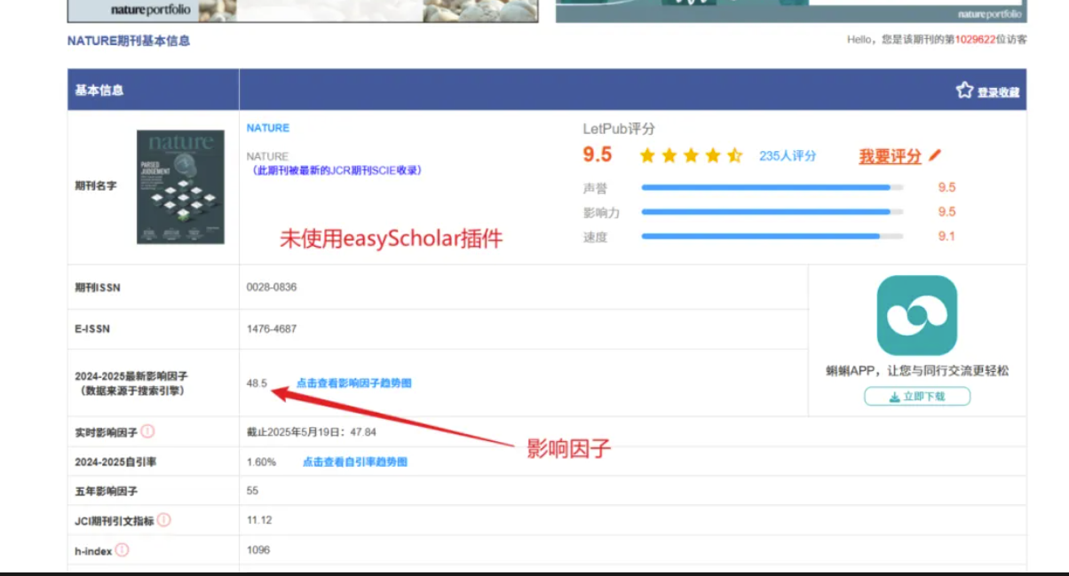
Task: Click the 蝌蚪APP teal logo icon
Action: point(916,315)
